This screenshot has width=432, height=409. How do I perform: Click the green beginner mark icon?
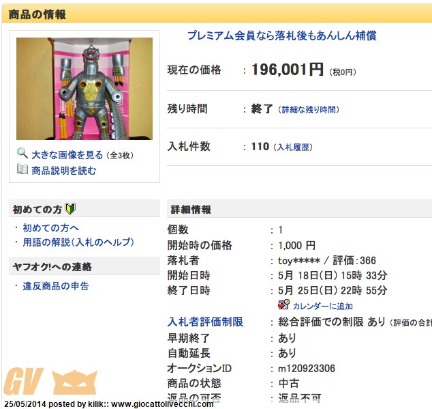tap(70, 209)
